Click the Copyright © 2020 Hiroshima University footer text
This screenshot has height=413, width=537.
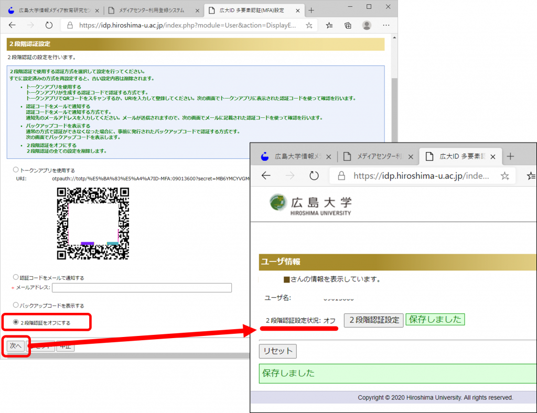[435, 398]
